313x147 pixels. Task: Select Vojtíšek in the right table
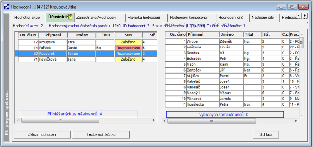tap(232, 76)
